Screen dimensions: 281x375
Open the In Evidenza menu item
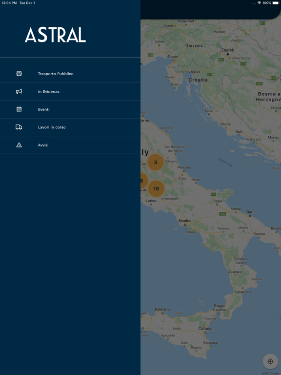click(70, 92)
